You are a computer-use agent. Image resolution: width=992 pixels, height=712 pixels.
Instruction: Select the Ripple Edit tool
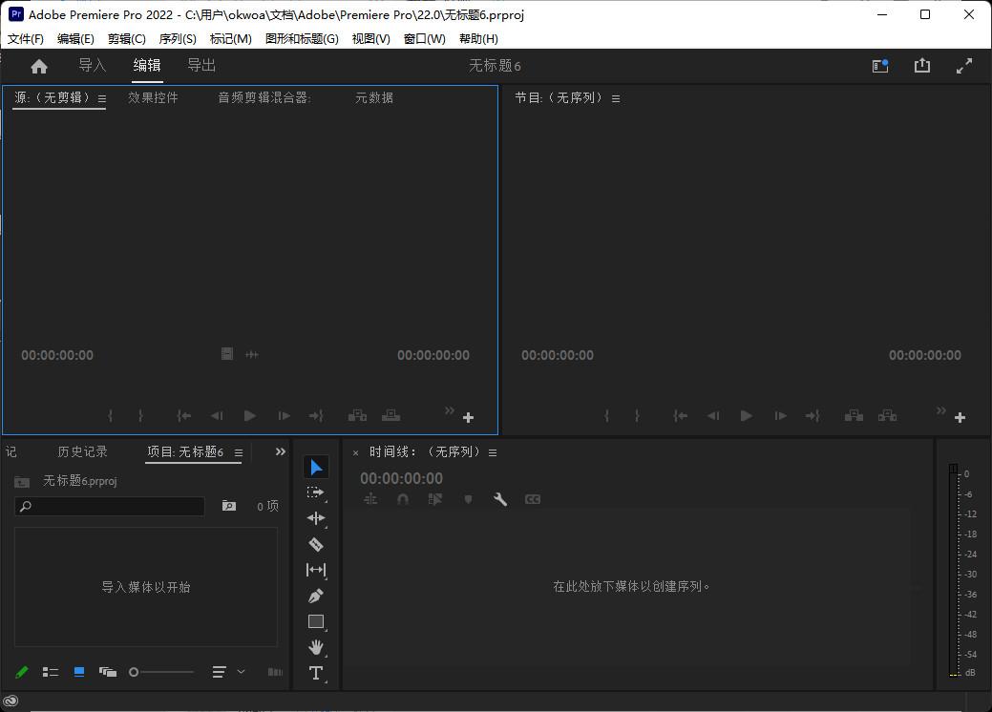(x=316, y=518)
